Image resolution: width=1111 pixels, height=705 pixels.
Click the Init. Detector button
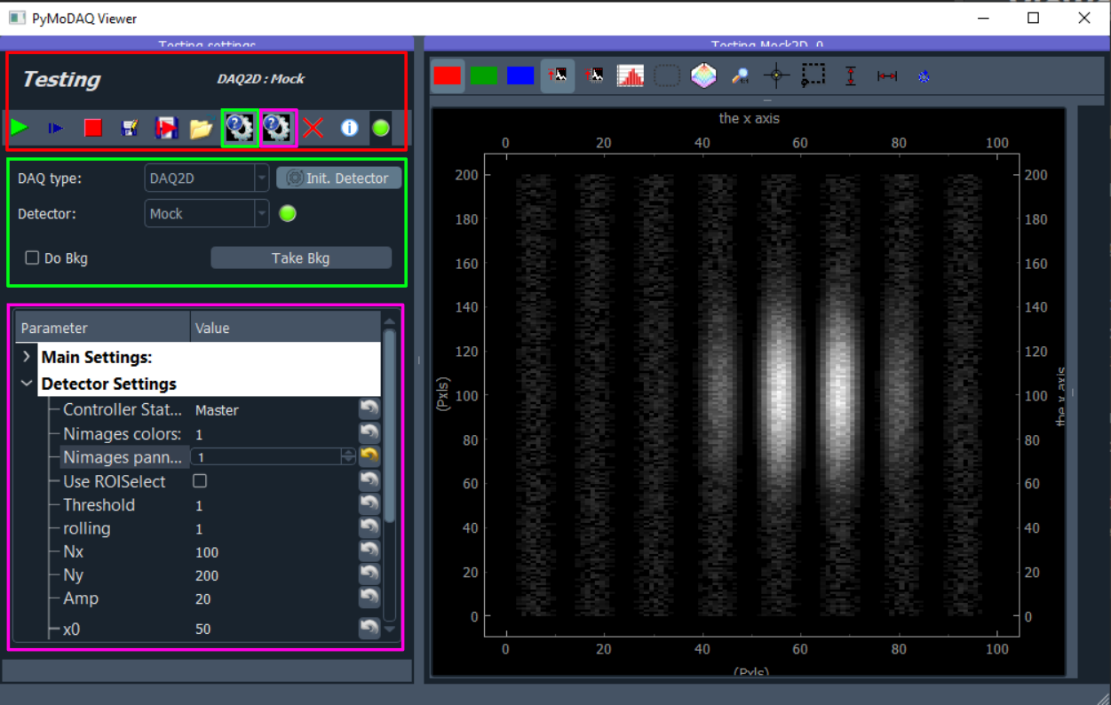(339, 178)
